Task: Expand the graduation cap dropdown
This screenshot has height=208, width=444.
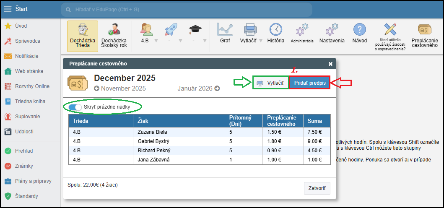Action: 205,41
